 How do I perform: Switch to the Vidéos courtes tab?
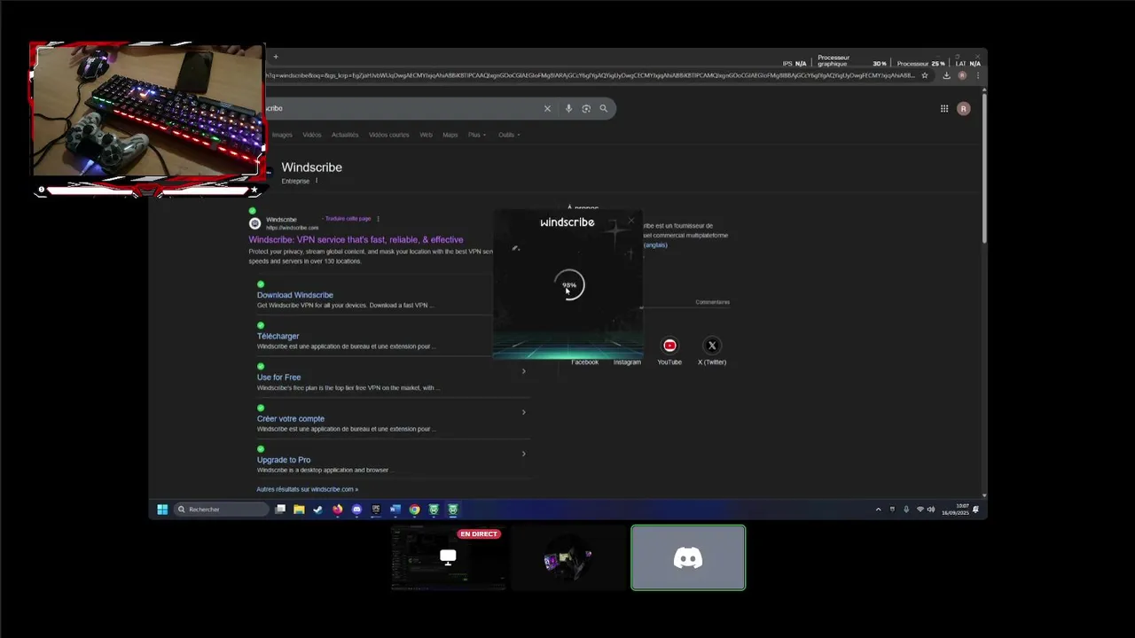tap(389, 135)
